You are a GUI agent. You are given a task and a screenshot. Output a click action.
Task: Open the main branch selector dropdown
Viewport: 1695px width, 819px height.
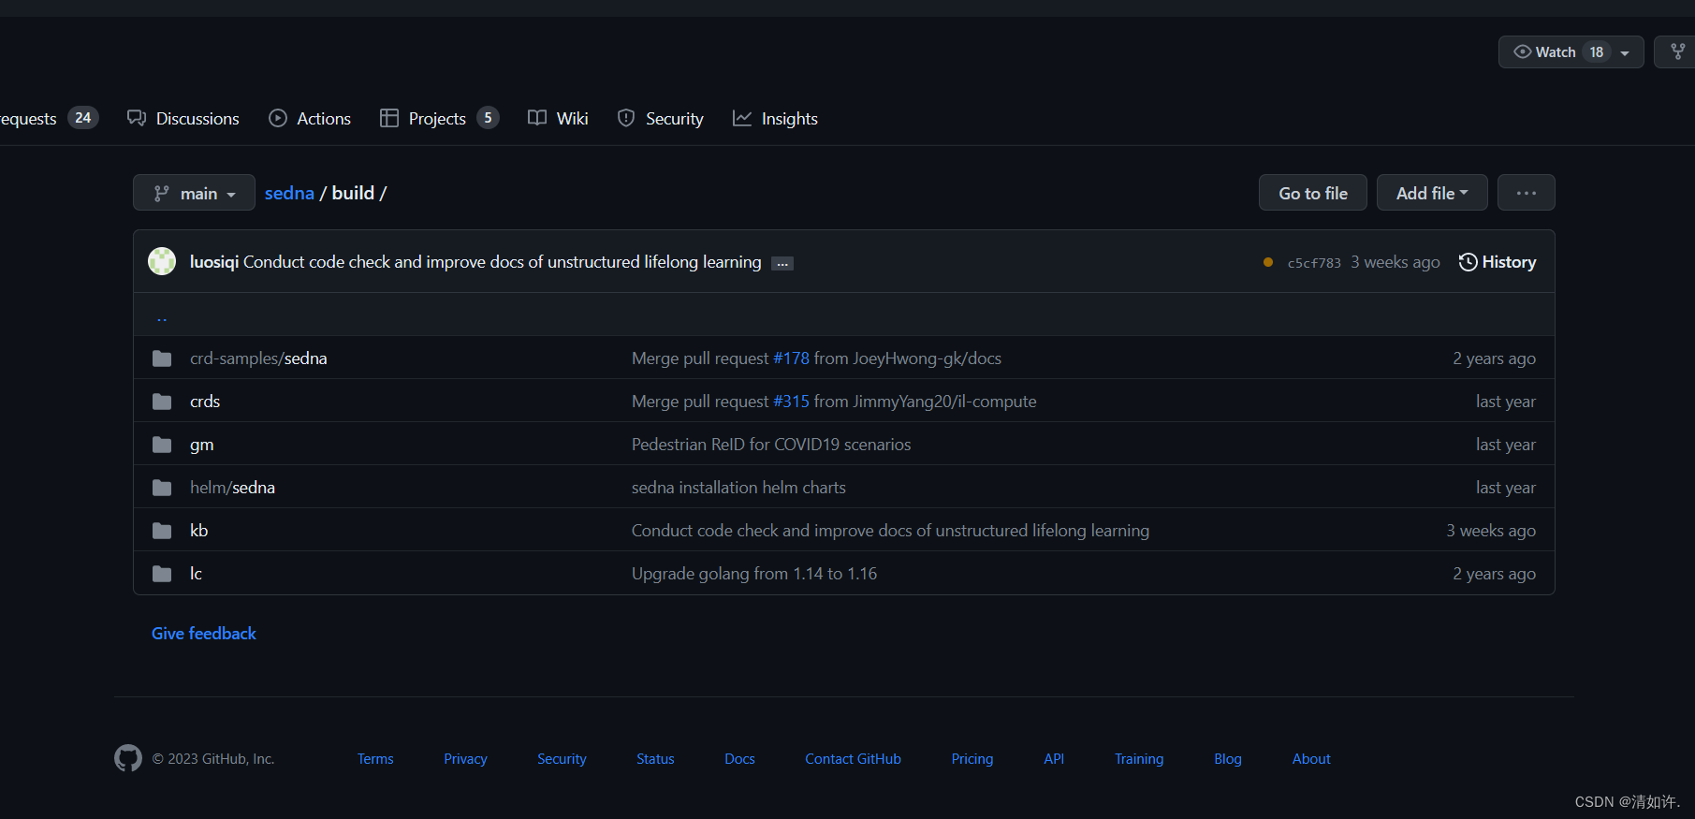coord(194,193)
